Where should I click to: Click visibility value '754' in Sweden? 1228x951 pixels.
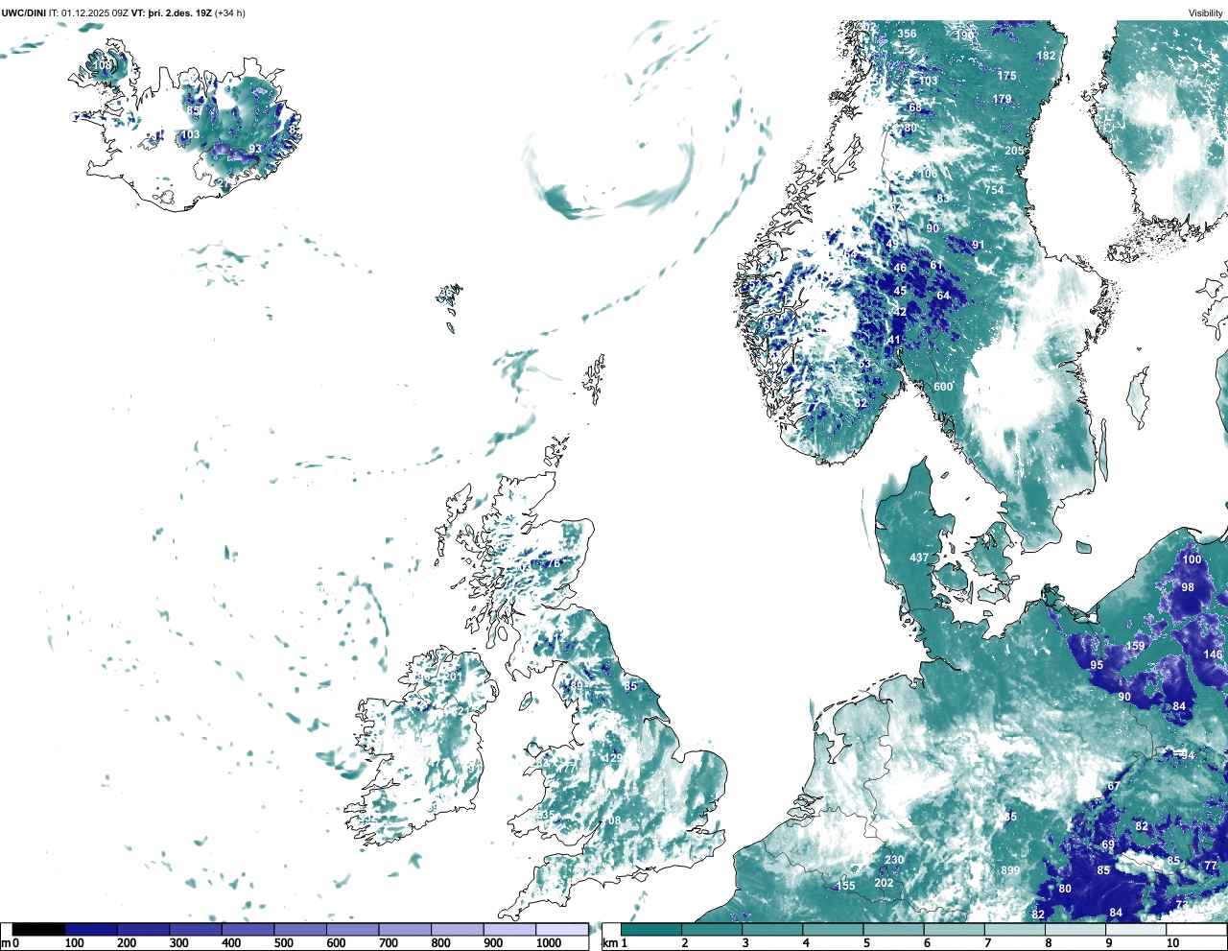pos(994,190)
